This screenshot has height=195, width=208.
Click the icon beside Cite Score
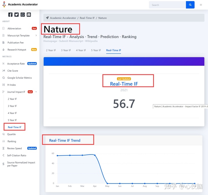3,71
